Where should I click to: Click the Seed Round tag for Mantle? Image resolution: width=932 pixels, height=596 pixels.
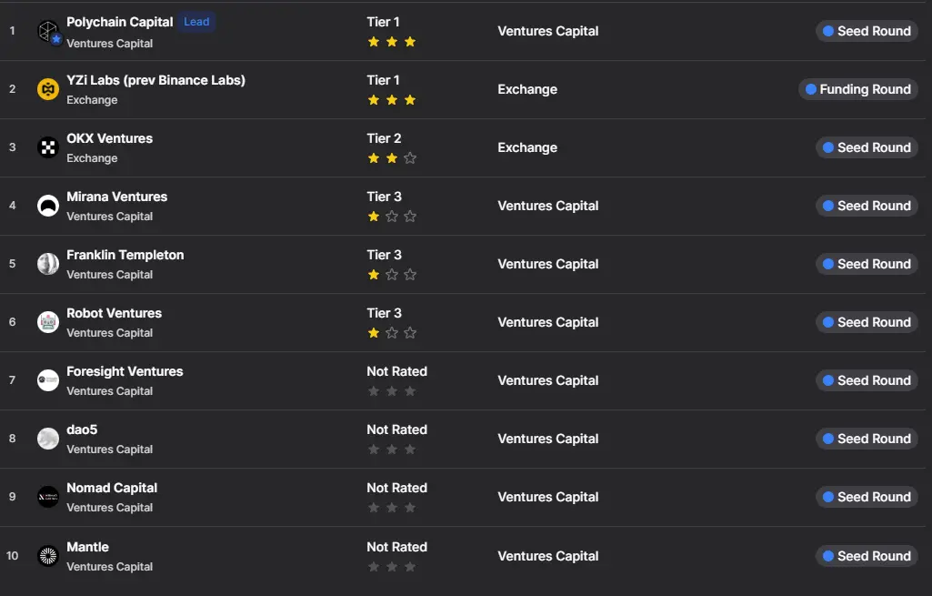(866, 556)
